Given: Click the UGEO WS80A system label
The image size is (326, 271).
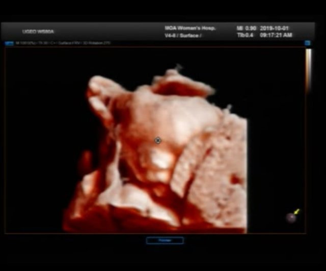Looking at the screenshot, I should 38,32.
